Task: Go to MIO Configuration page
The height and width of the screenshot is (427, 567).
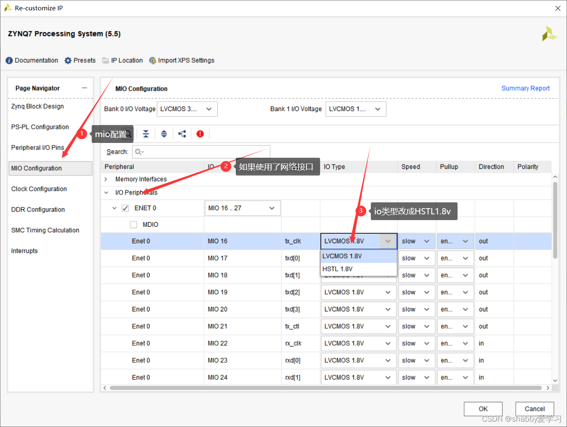Action: pos(50,168)
